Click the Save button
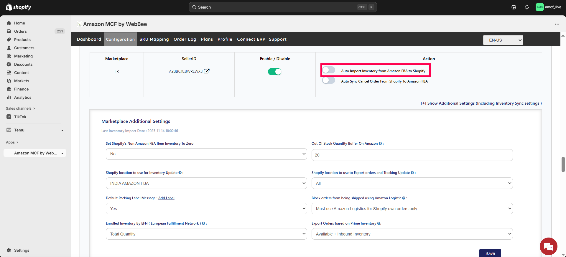This screenshot has height=257, width=566. [x=490, y=253]
